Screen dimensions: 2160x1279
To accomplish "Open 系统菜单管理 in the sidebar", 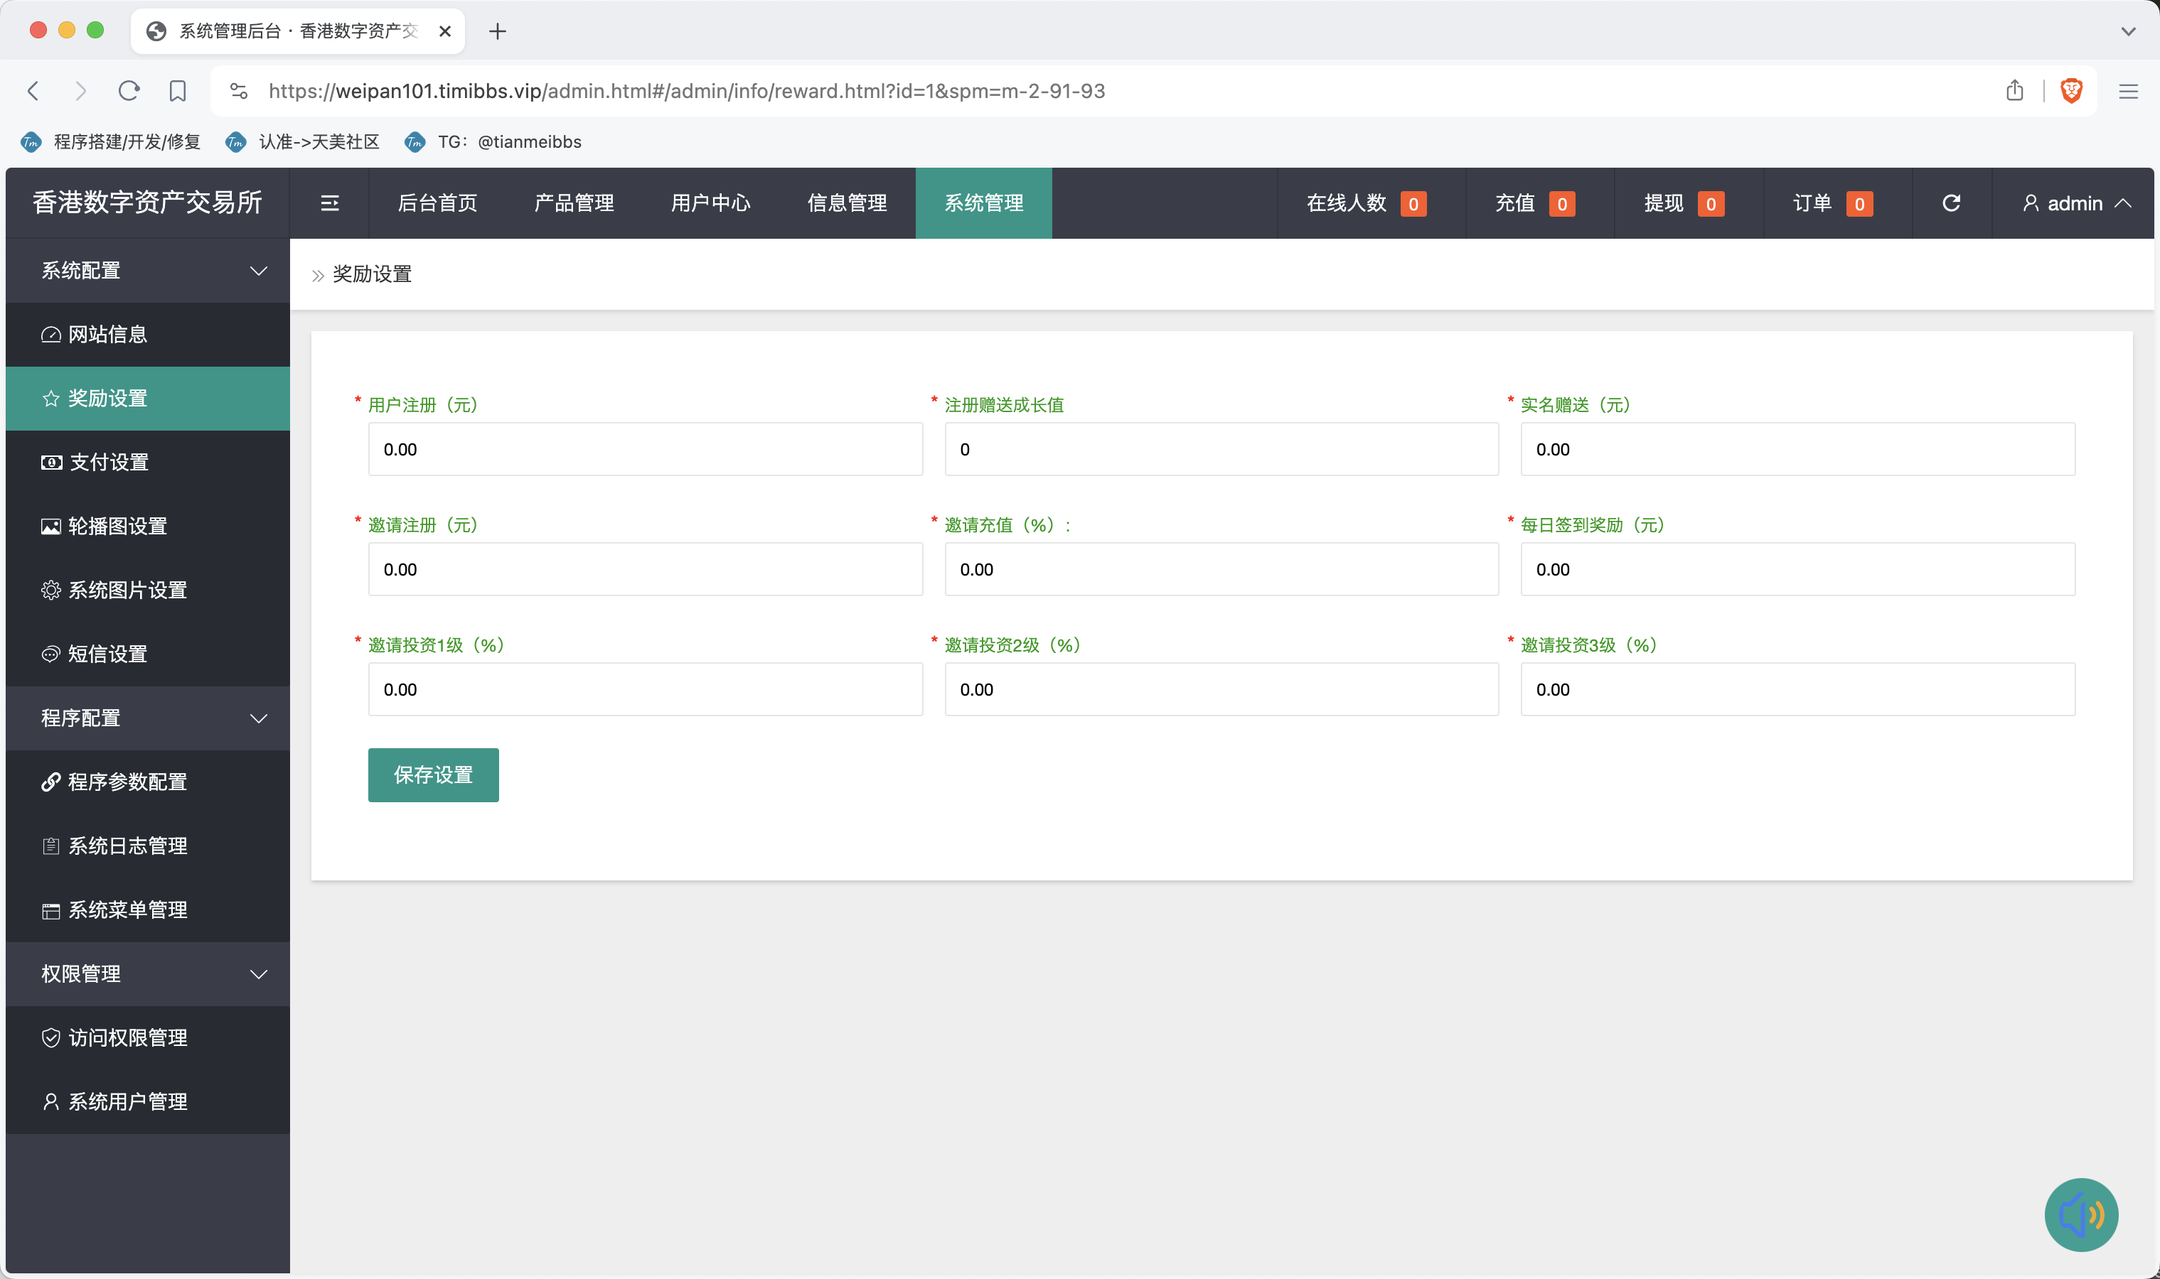I will [147, 910].
